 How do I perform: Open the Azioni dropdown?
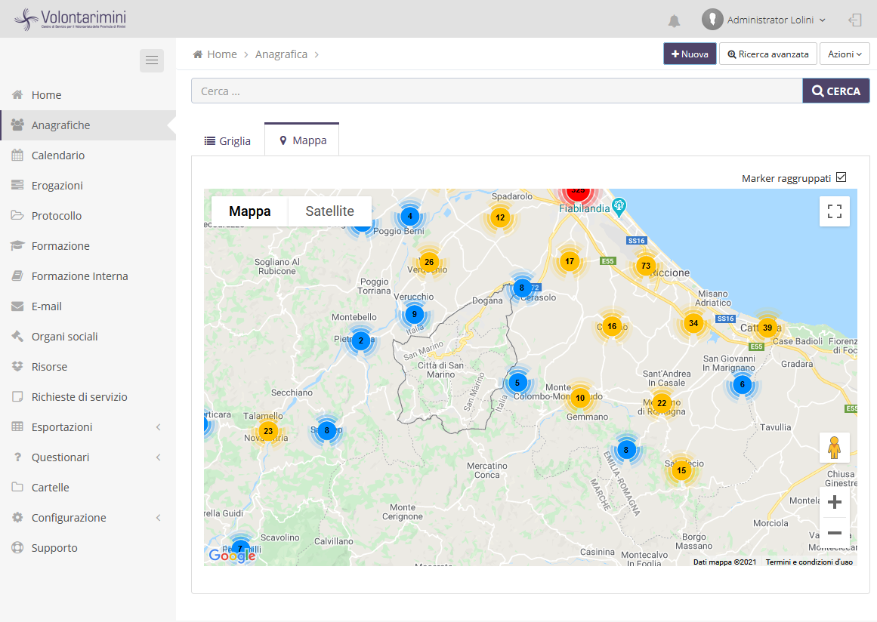click(x=845, y=54)
